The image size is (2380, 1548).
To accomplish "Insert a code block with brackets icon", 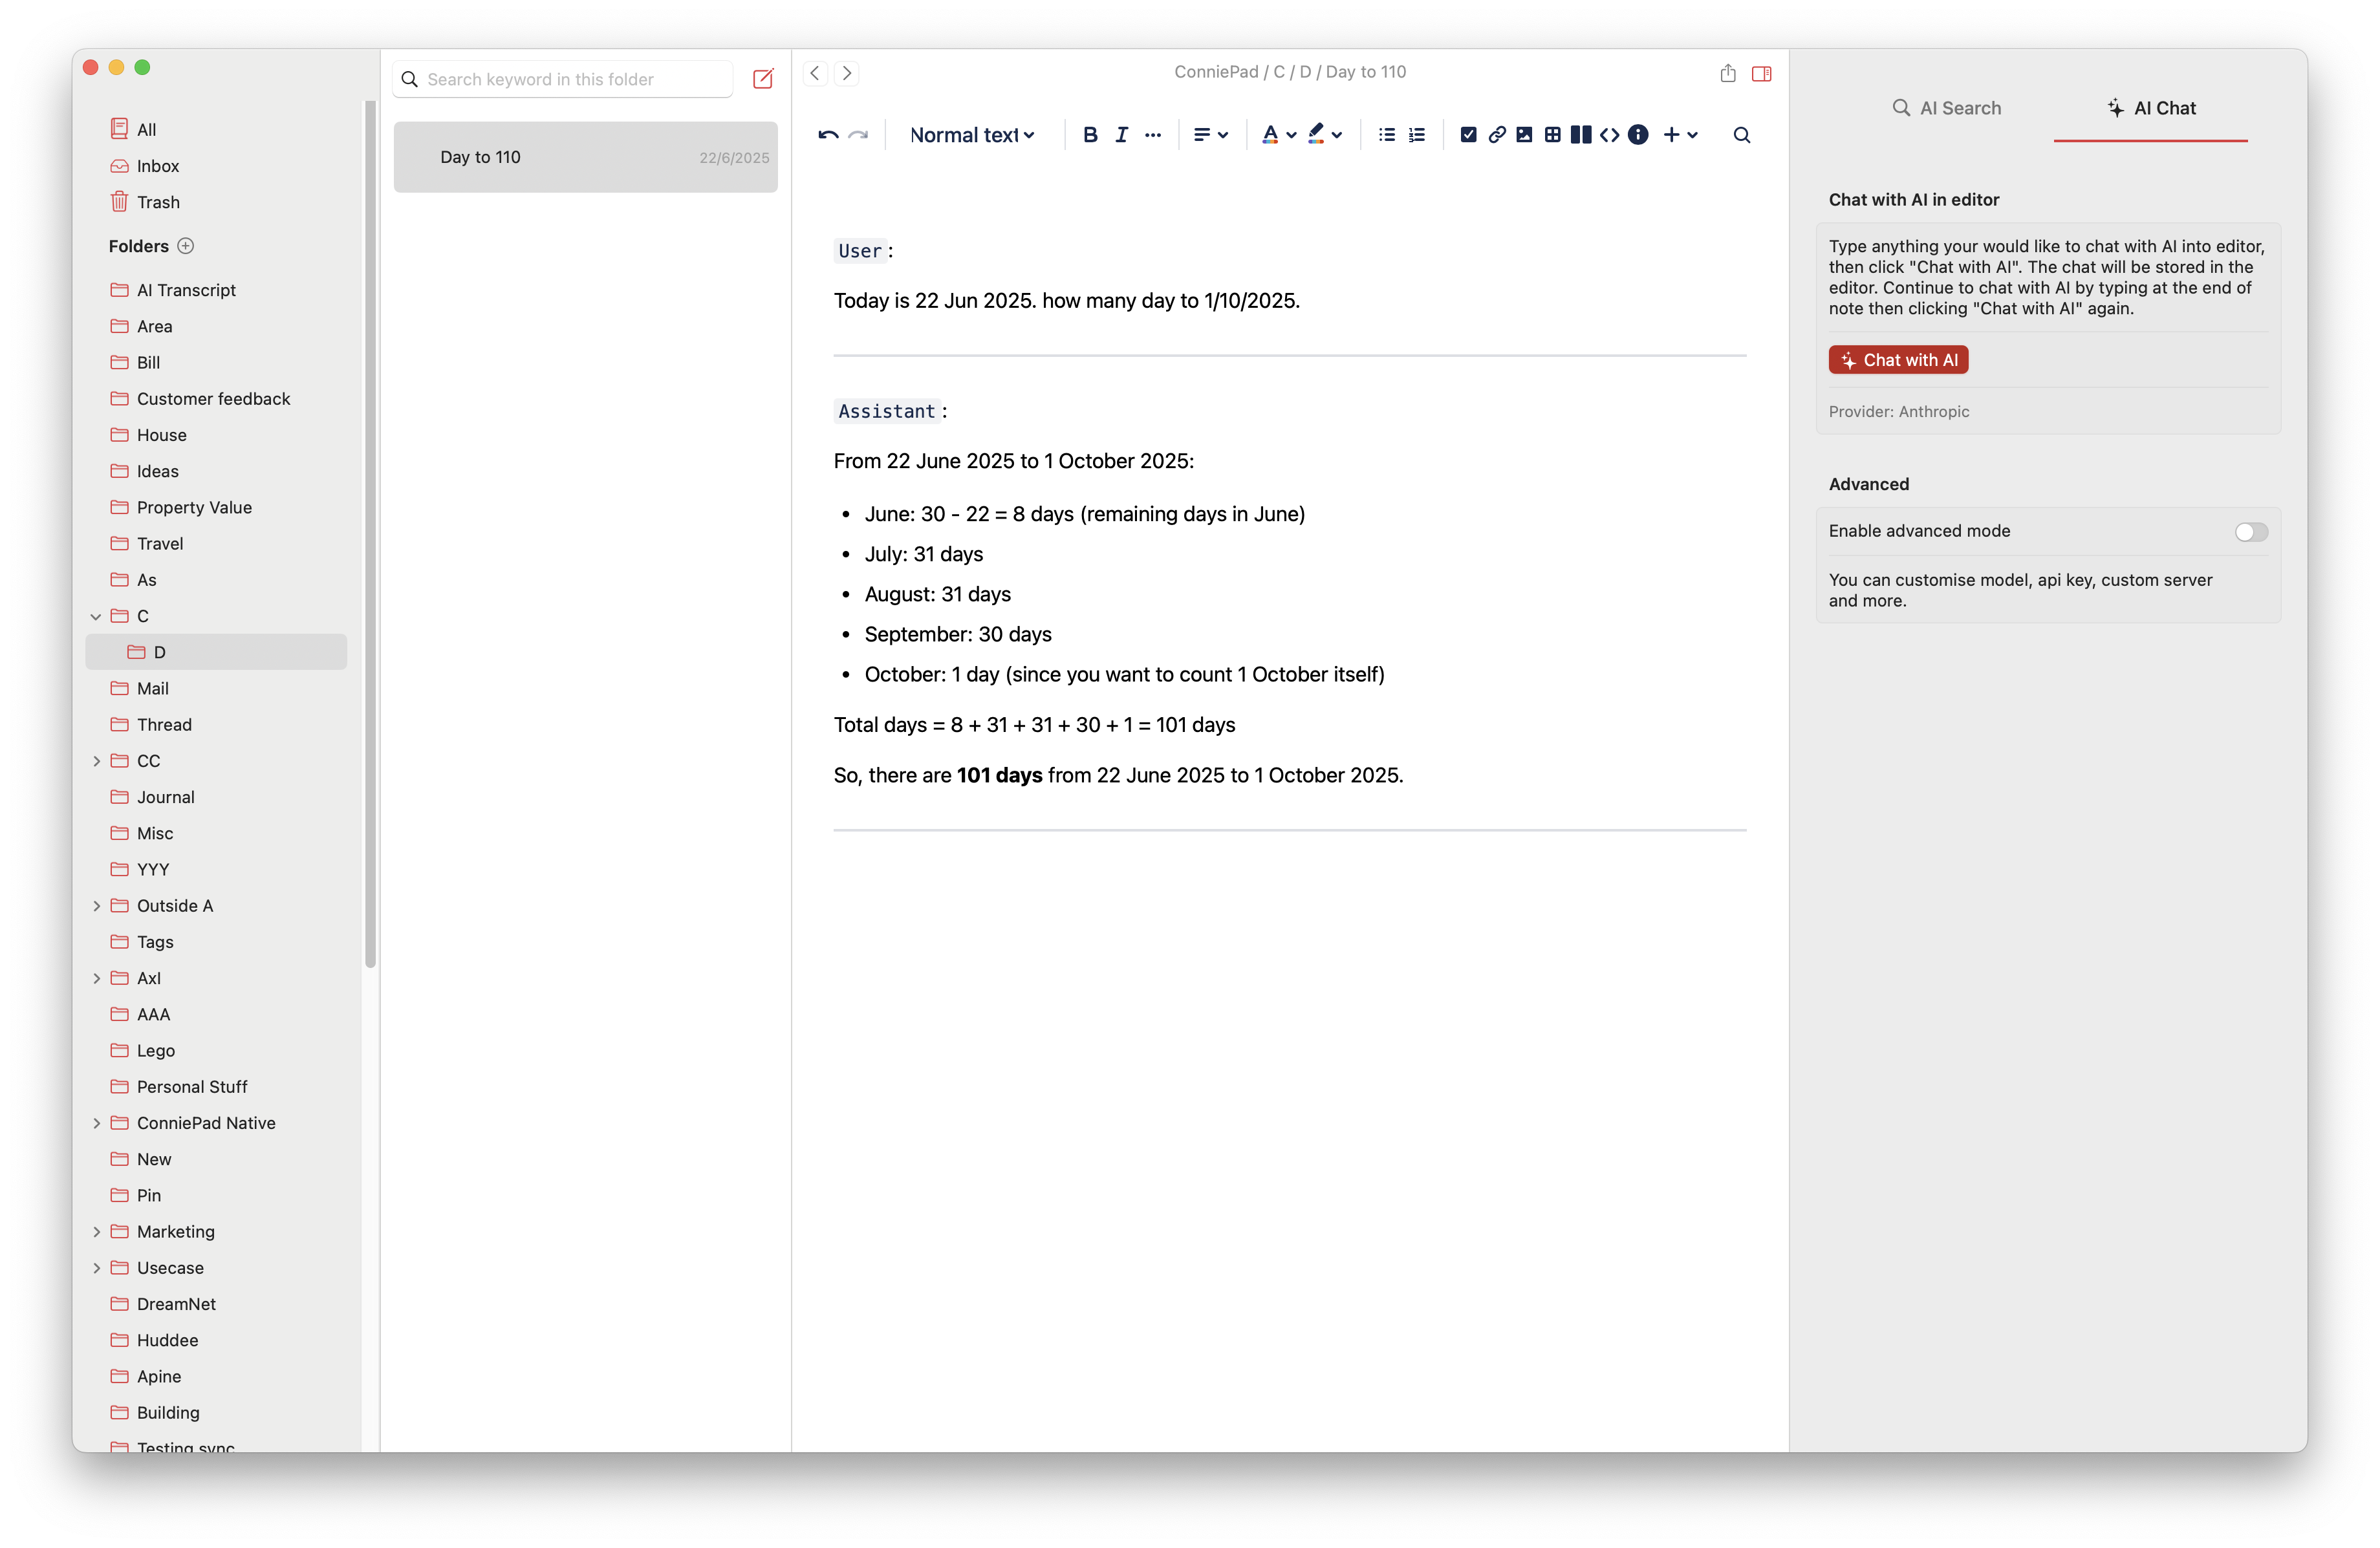I will [x=1609, y=135].
